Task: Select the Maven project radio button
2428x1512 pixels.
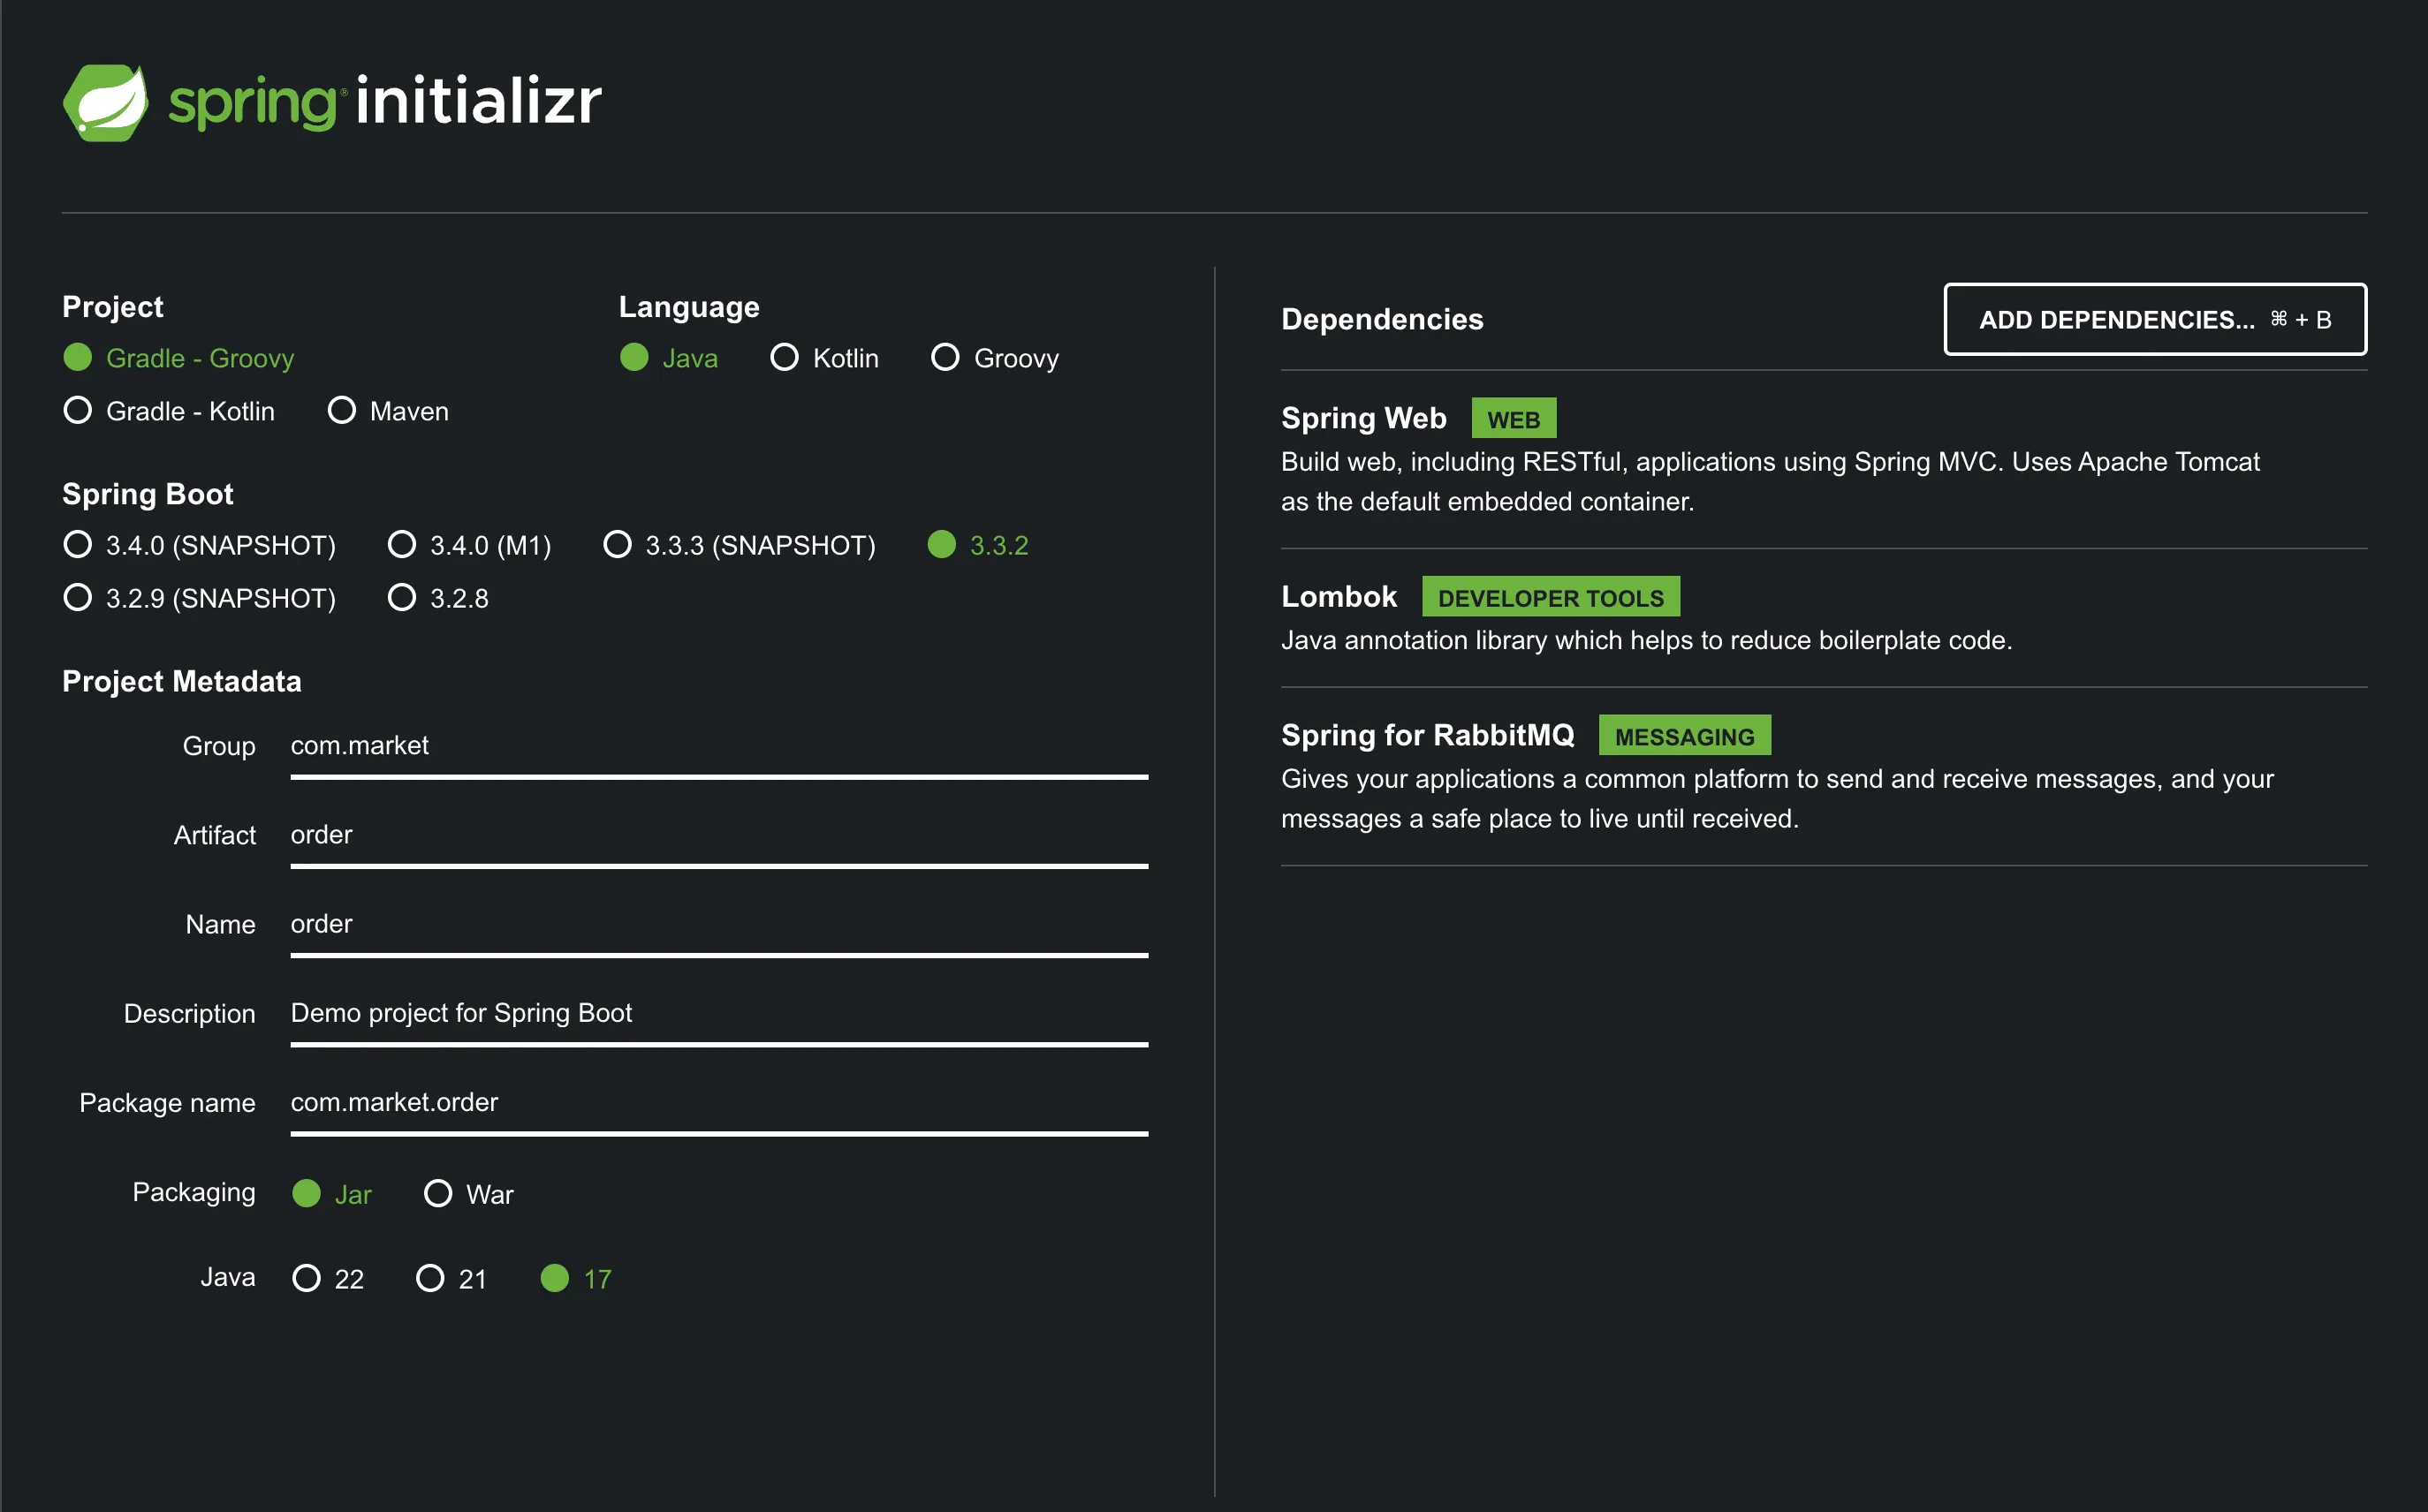Action: 342,411
